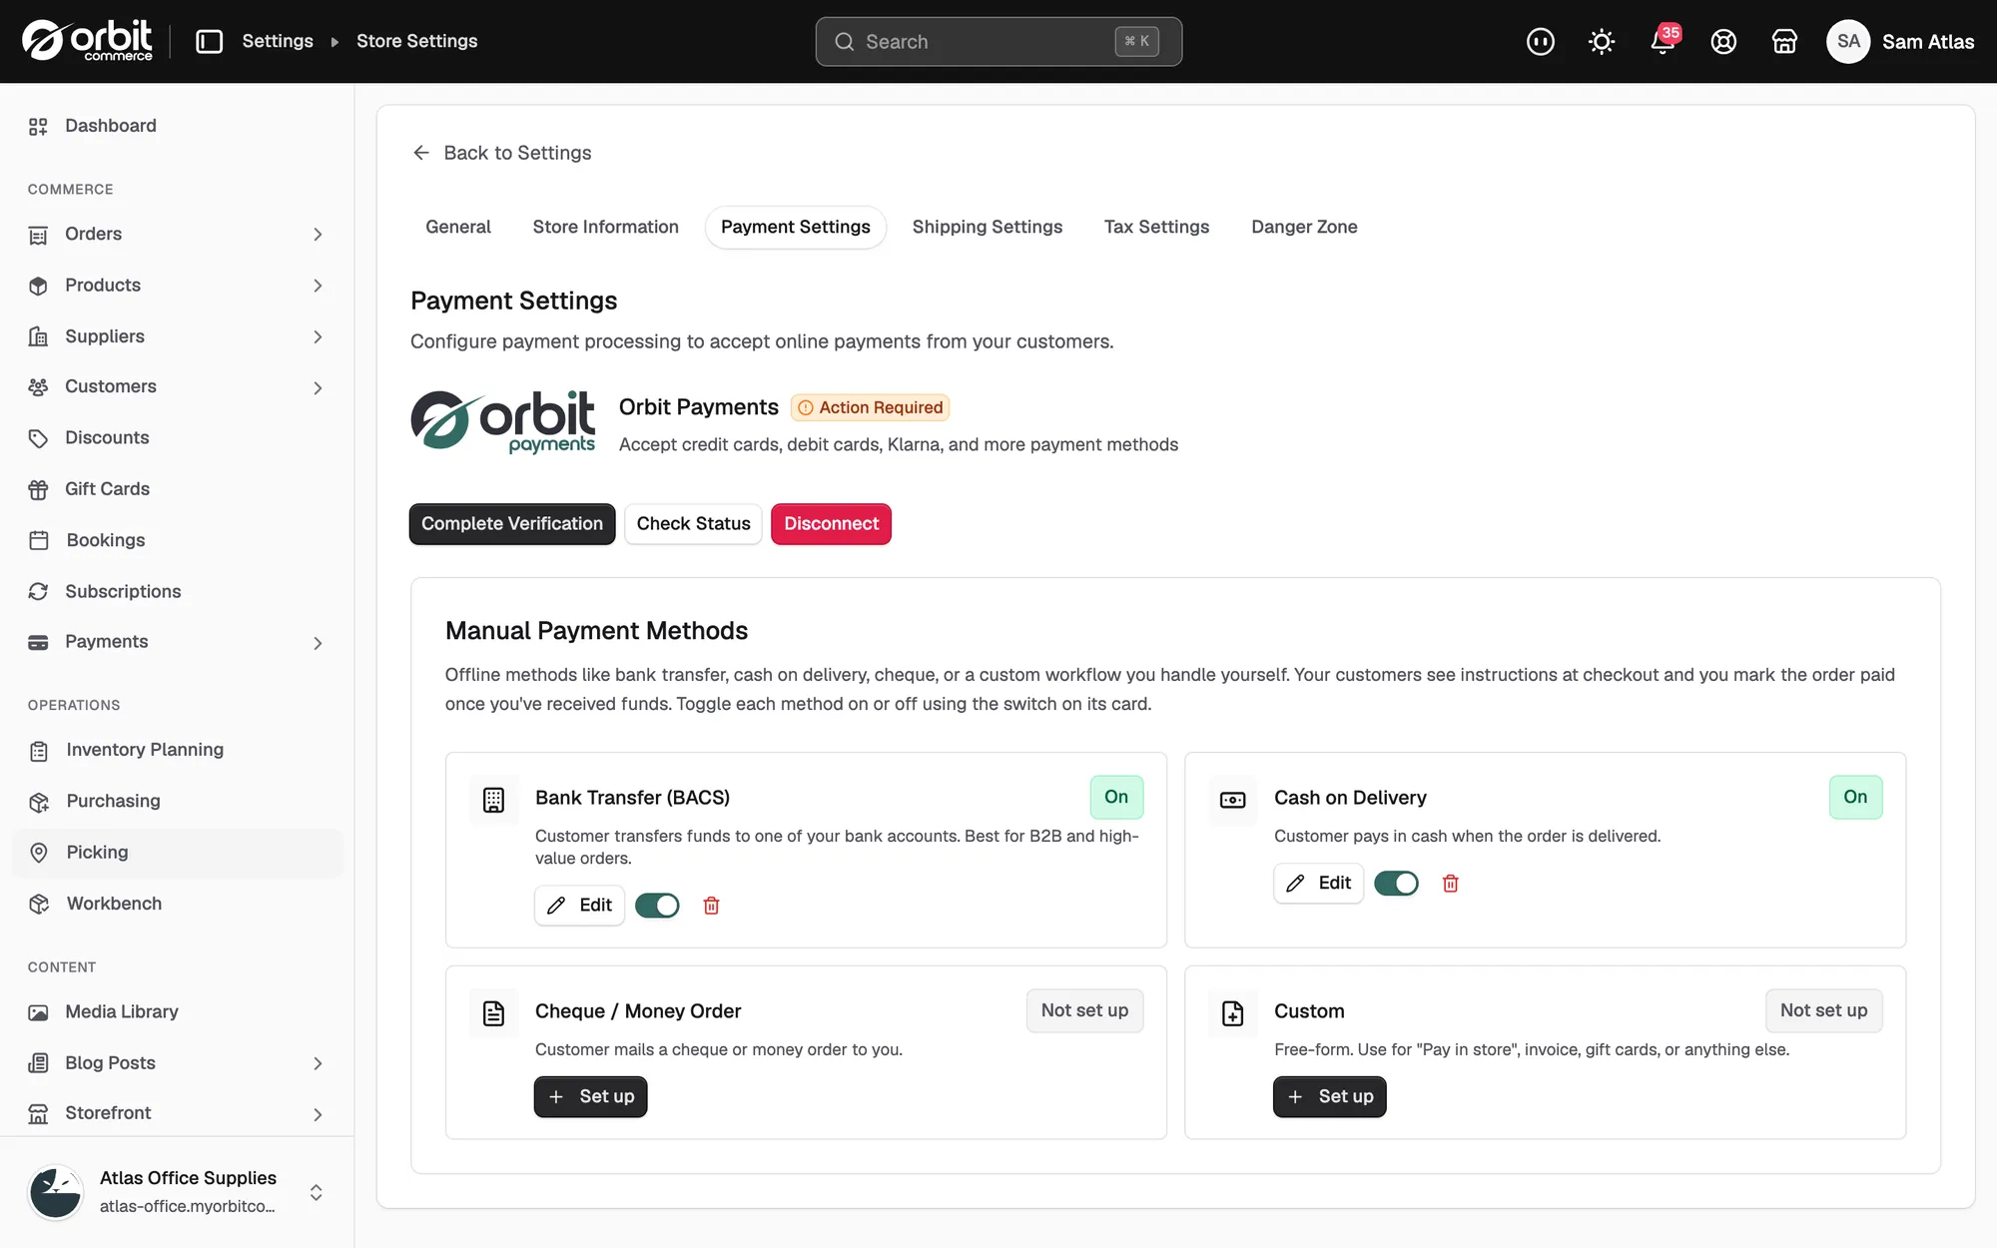Edit the Cash on Delivery method
Image resolution: width=1997 pixels, height=1248 pixels.
coord(1318,884)
